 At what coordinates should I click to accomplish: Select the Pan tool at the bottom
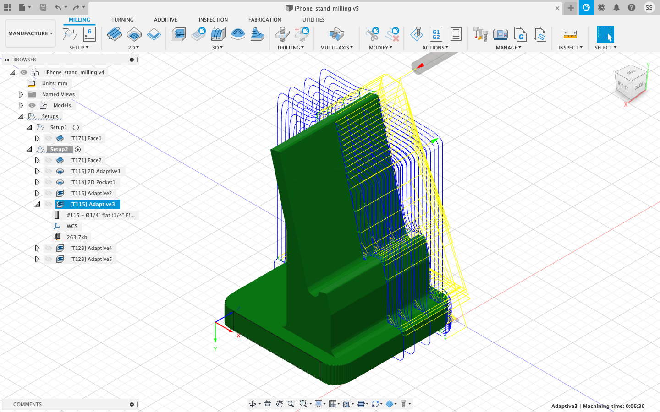tap(280, 404)
